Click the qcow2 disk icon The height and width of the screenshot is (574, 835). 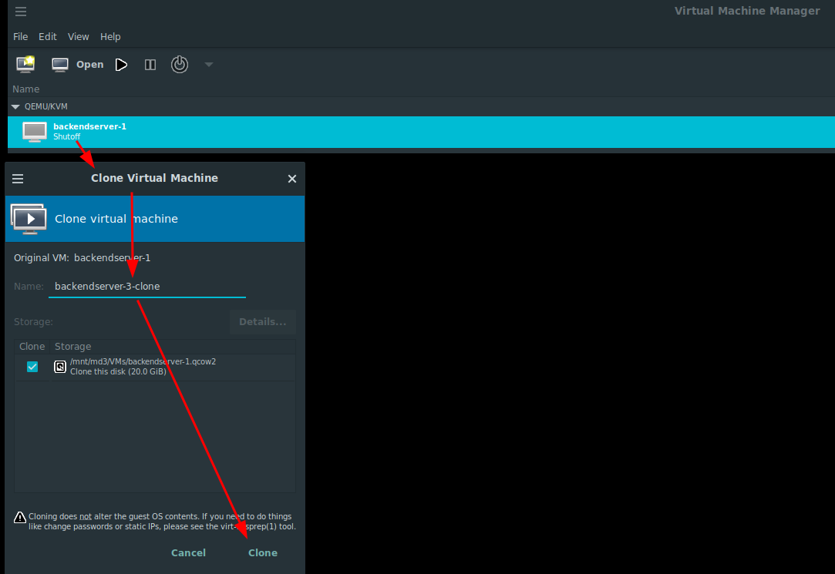(x=60, y=367)
